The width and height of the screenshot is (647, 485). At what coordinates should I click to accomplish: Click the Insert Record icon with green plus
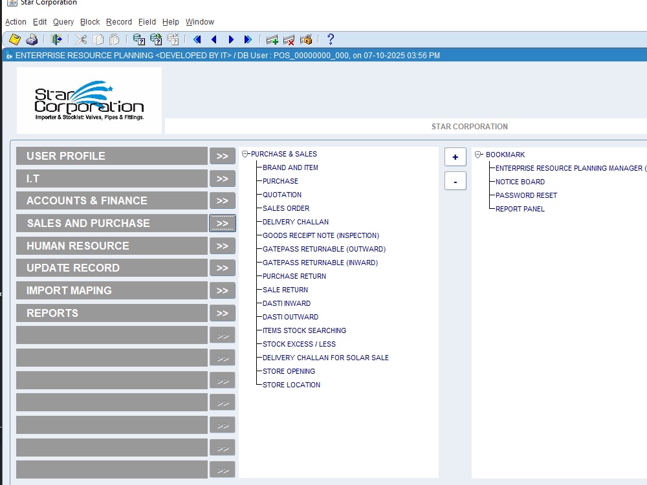tap(273, 39)
